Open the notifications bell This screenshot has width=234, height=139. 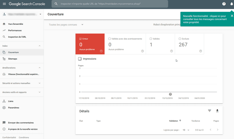231,4
